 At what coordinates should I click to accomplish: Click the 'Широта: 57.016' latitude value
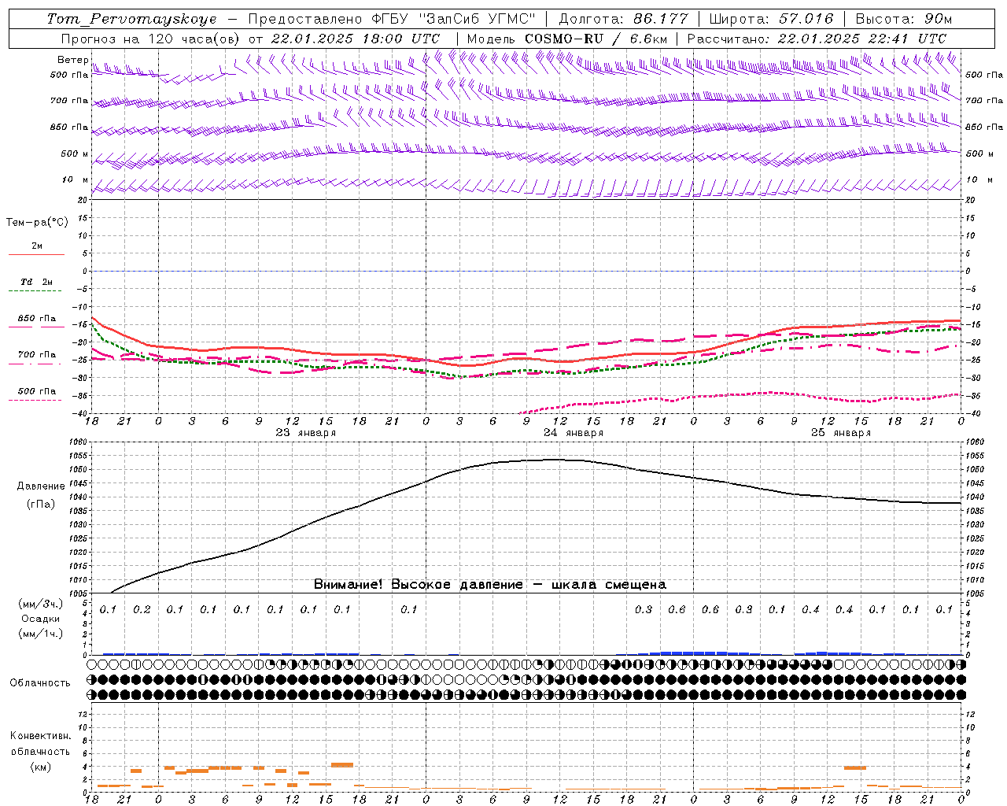(770, 19)
